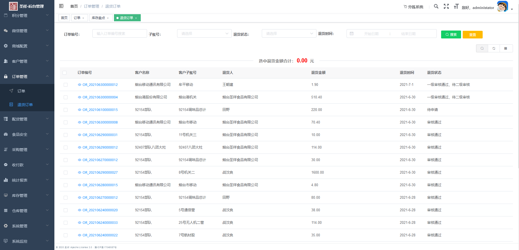
Task: Toggle the select-all checkbox in table header
Action: pyautogui.click(x=64, y=73)
